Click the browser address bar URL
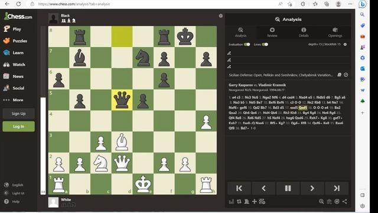The height and width of the screenshot is (213, 378). tap(74, 4)
